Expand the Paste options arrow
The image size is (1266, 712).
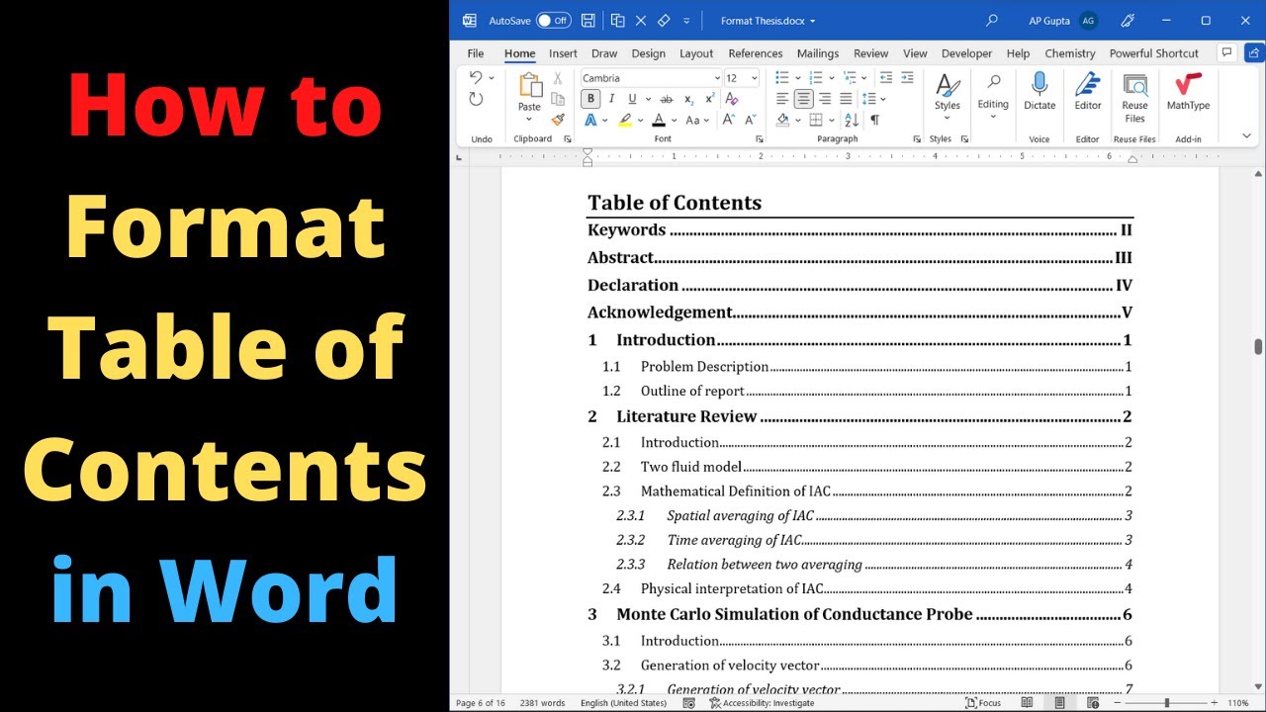(x=530, y=120)
